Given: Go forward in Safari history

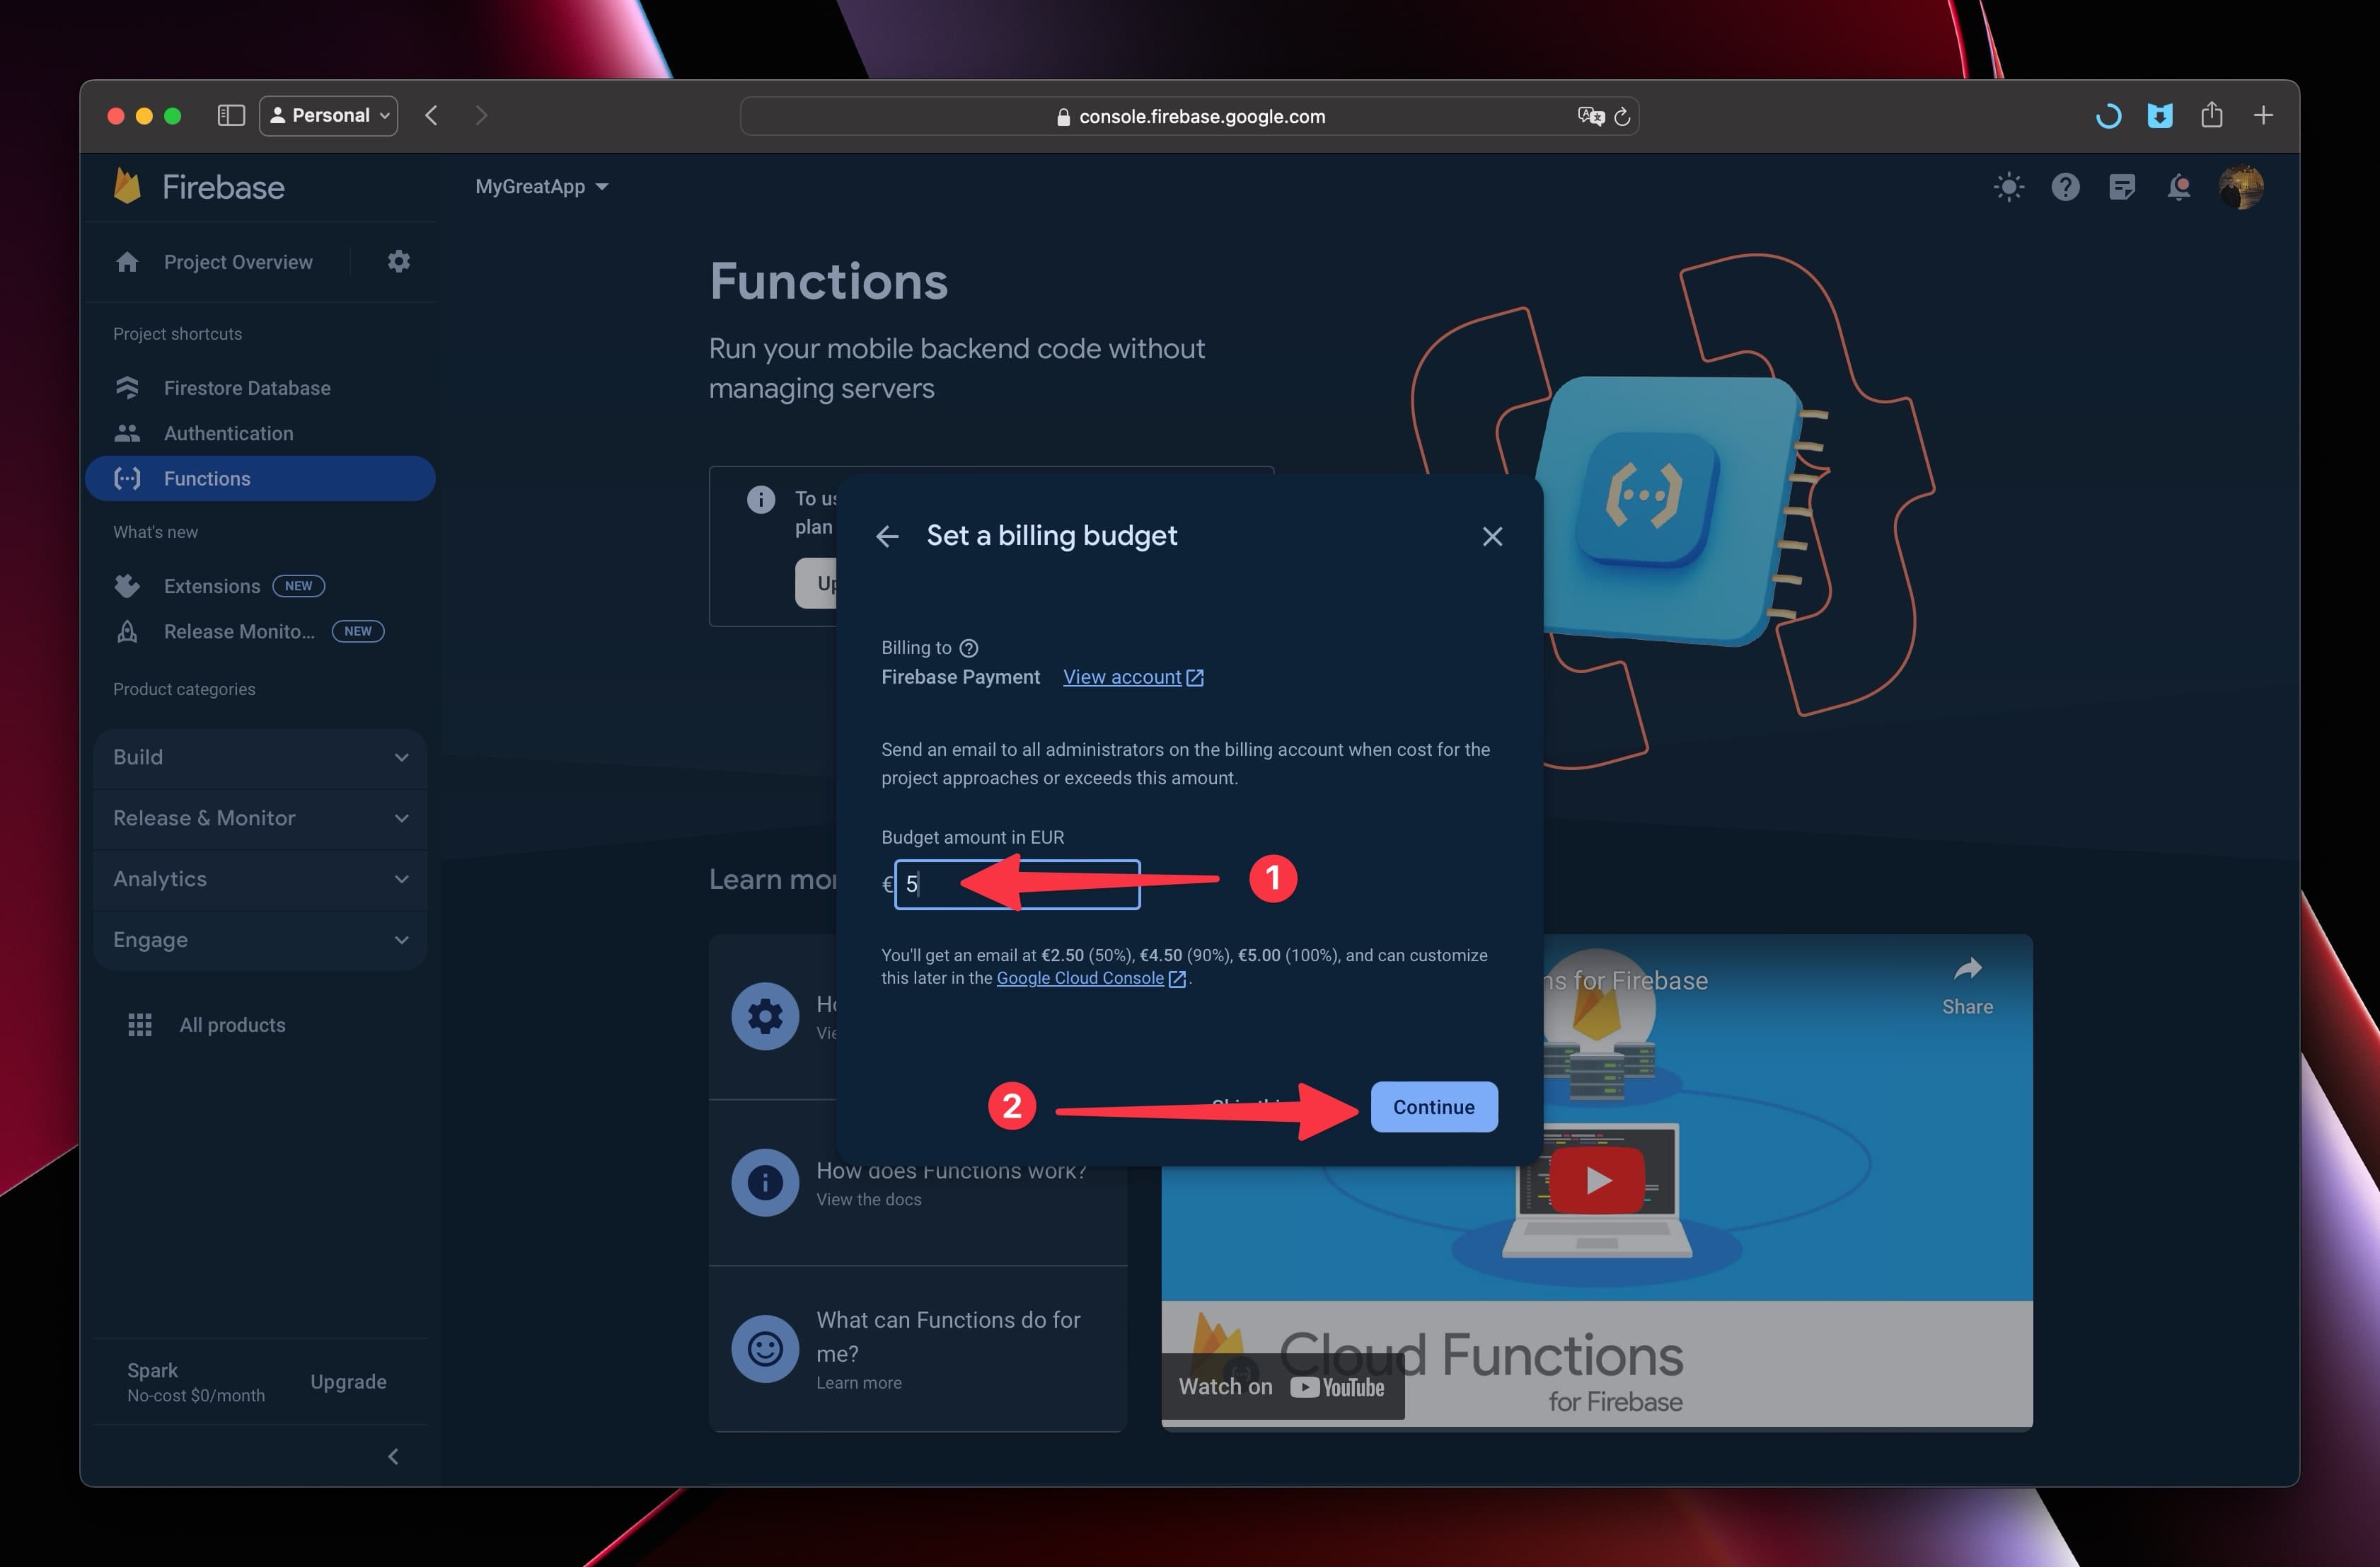Looking at the screenshot, I should tap(481, 115).
